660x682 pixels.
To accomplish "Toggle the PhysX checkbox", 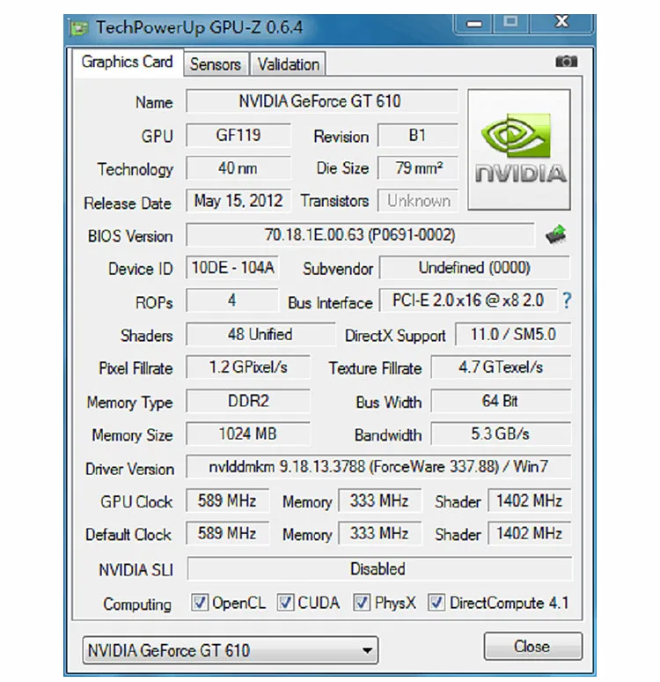I will pyautogui.click(x=362, y=603).
